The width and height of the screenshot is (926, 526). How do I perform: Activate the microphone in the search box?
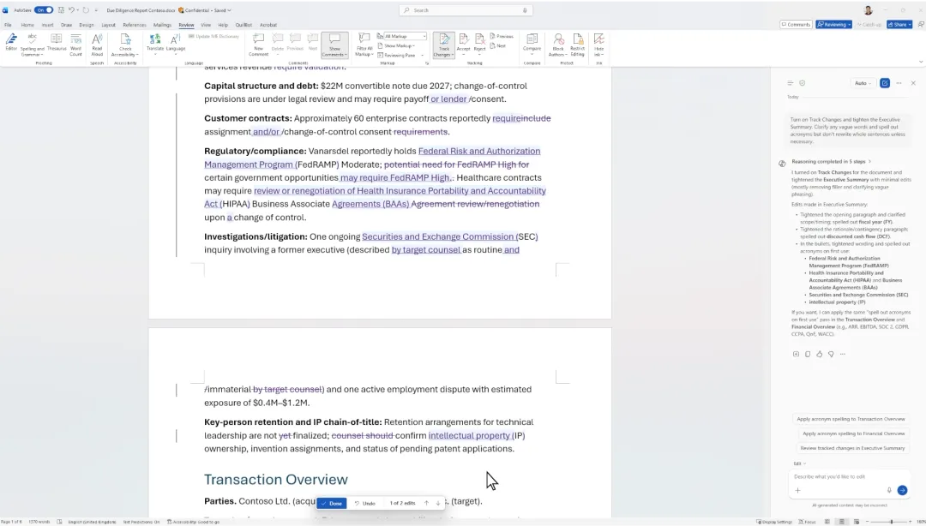click(x=525, y=10)
